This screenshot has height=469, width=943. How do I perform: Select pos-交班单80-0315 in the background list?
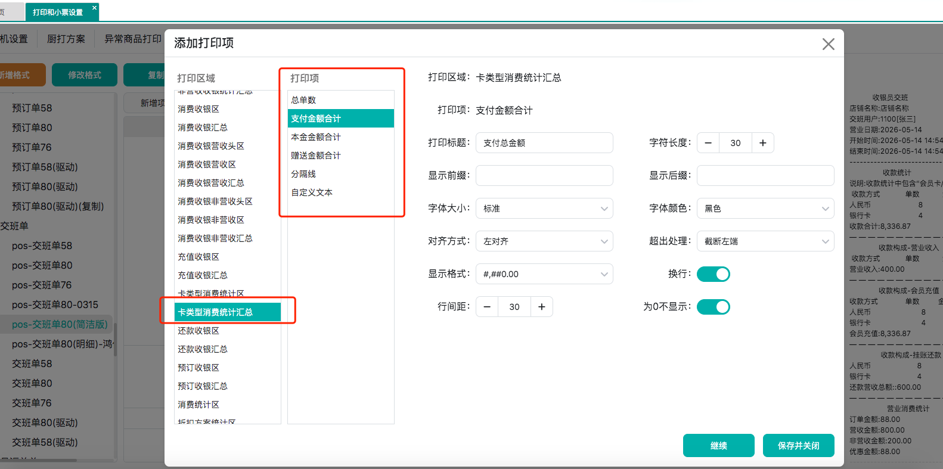(55, 305)
